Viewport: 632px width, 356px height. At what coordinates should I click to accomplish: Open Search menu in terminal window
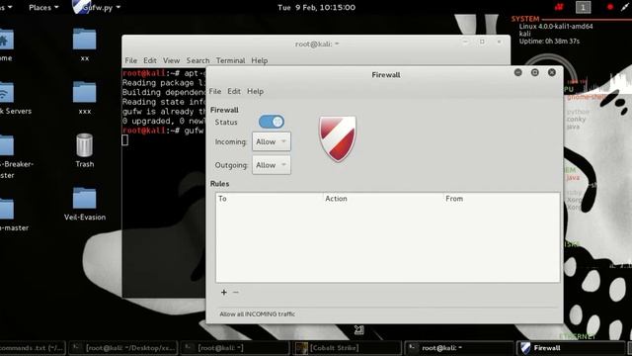pyautogui.click(x=197, y=60)
